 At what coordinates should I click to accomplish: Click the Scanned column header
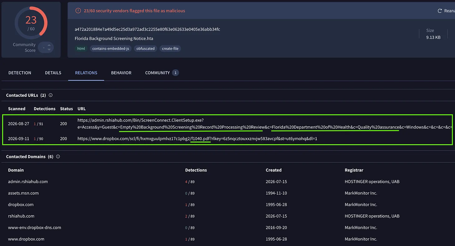point(17,109)
